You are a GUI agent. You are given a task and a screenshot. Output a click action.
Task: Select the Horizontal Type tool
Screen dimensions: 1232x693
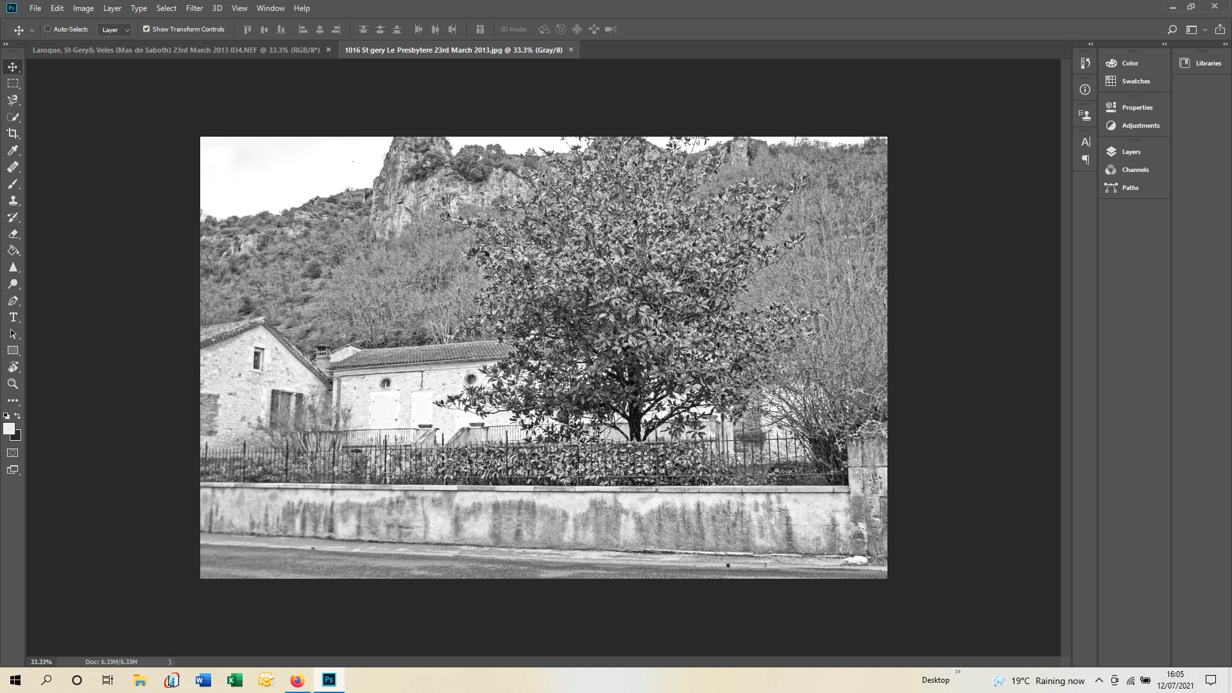click(13, 318)
